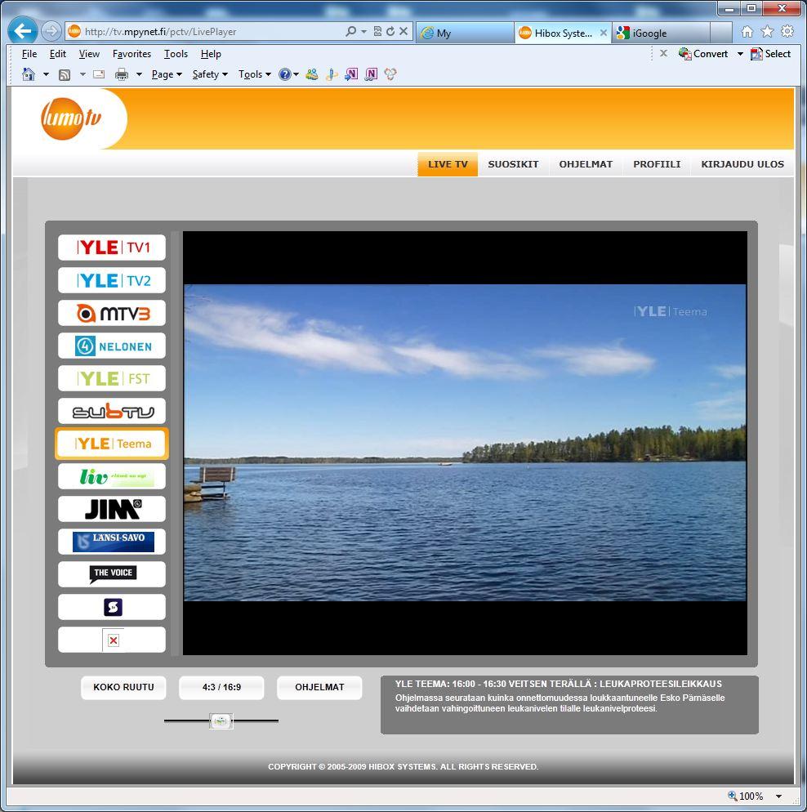Open the Tools menu in the menu bar
Image resolution: width=807 pixels, height=812 pixels.
click(176, 54)
